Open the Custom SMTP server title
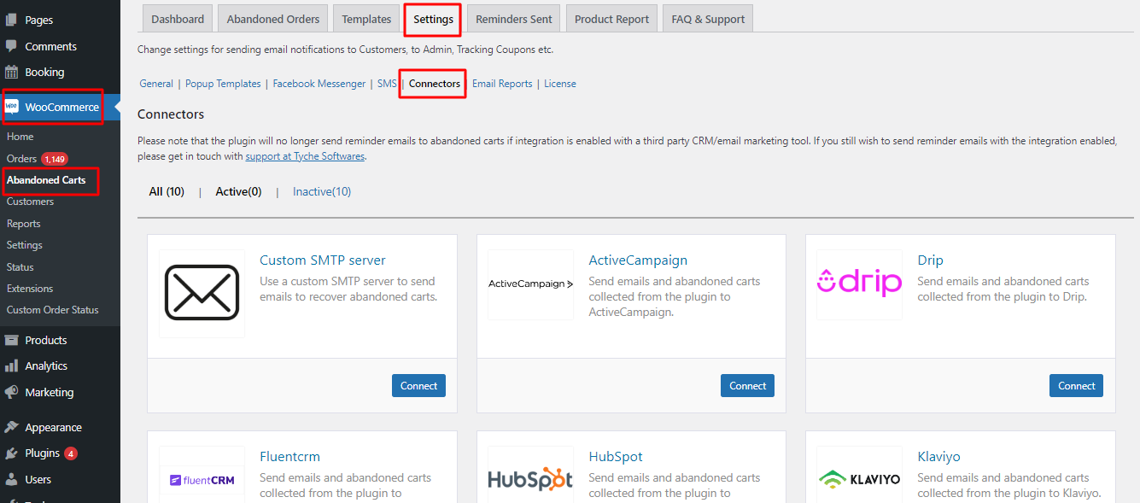This screenshot has height=503, width=1140. pos(323,260)
